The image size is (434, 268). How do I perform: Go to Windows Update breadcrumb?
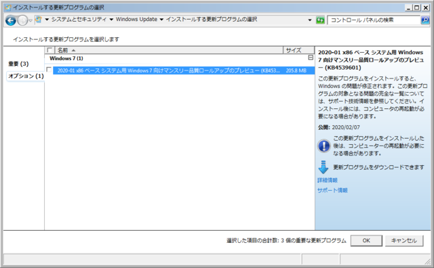[136, 20]
